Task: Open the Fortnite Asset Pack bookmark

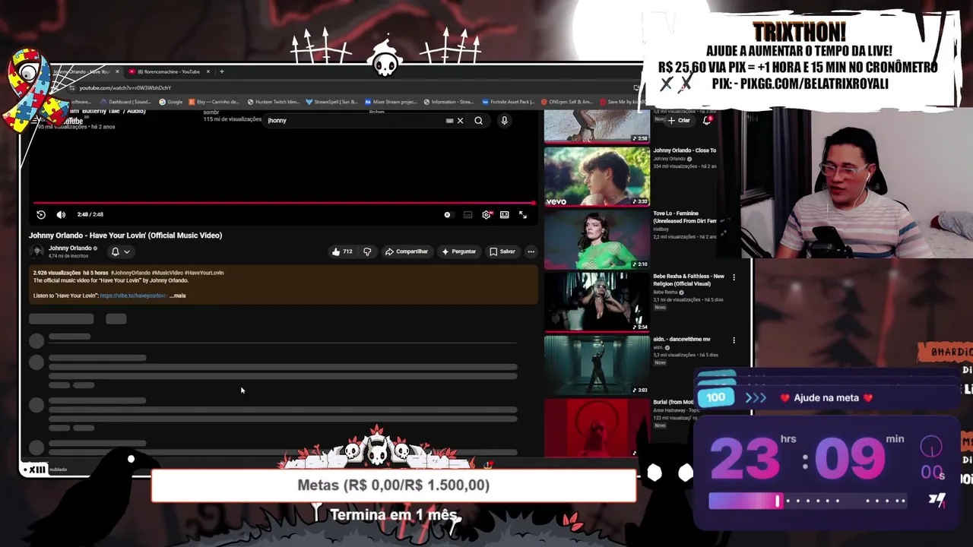Action: tap(509, 102)
